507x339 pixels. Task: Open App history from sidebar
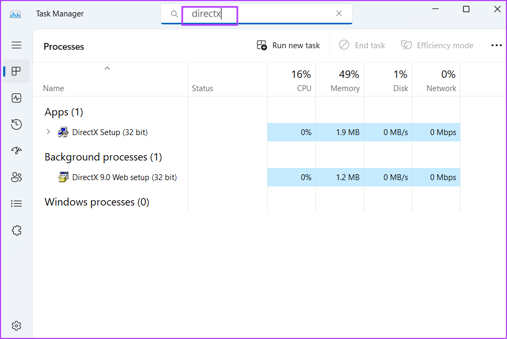point(16,124)
